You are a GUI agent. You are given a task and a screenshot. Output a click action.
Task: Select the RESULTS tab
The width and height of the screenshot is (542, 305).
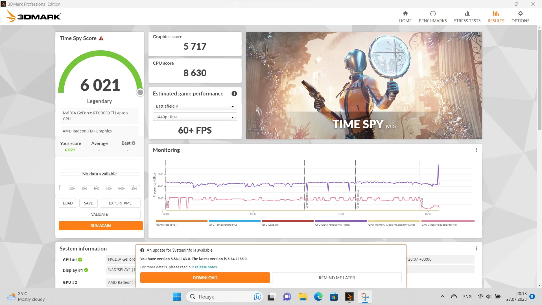(496, 17)
